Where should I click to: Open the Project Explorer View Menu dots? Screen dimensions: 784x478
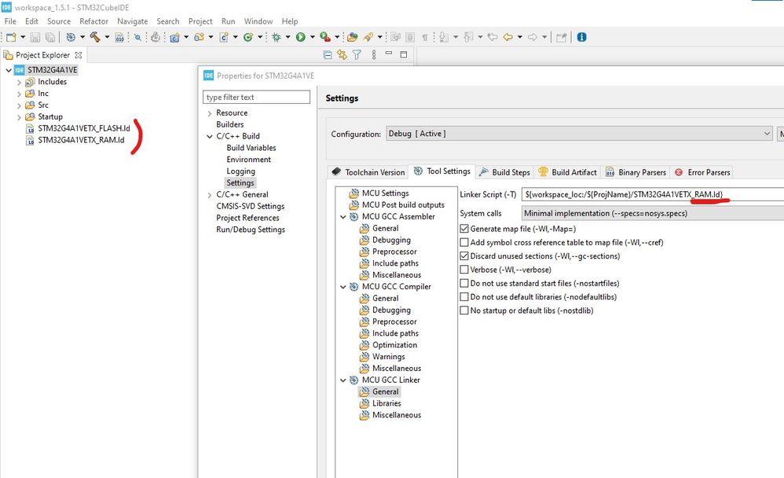pyautogui.click(x=373, y=54)
